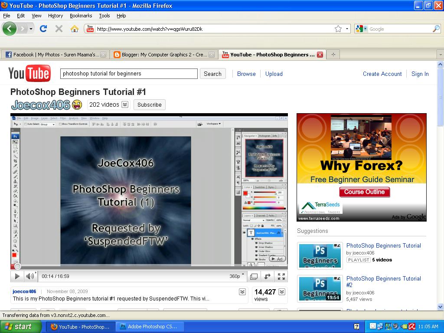Screen dimensions: 444x333
Task: Open a new tab with the plus button
Action: tap(333, 55)
